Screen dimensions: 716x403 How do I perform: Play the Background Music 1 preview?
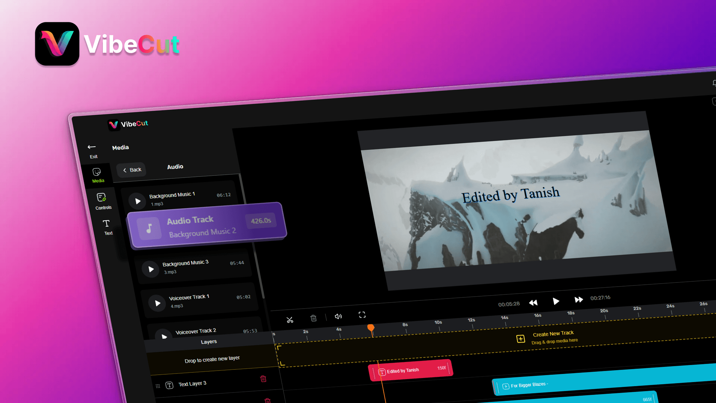[137, 201]
